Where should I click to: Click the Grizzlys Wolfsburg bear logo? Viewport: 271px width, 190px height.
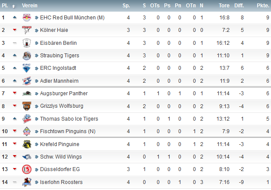click(27, 106)
